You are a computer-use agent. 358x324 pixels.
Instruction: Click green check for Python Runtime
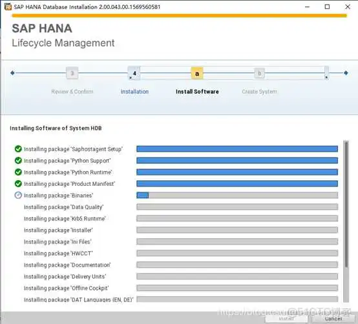coord(18,172)
